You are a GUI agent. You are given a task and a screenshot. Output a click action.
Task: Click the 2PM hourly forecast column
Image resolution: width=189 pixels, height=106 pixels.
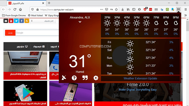pyautogui.click(x=107, y=26)
